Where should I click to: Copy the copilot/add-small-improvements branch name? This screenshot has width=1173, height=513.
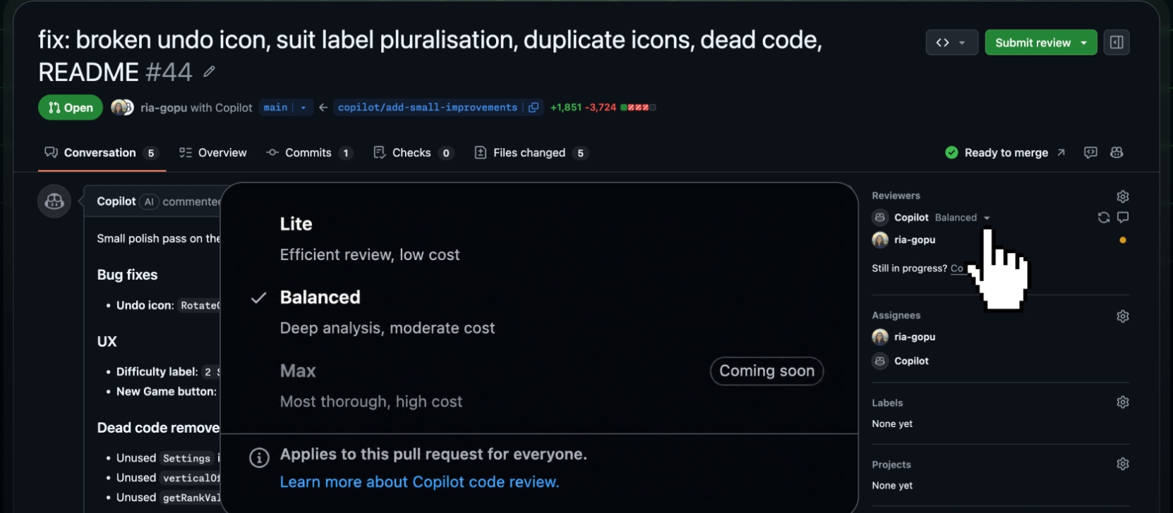click(534, 107)
